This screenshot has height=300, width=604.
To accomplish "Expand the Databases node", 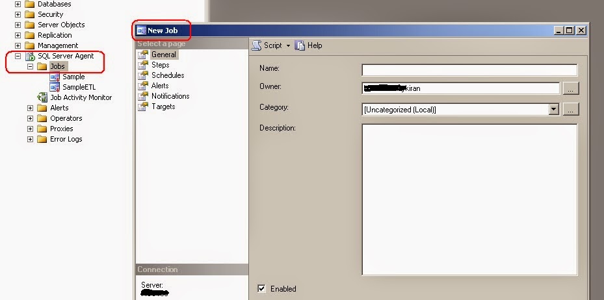I will click(x=18, y=5).
